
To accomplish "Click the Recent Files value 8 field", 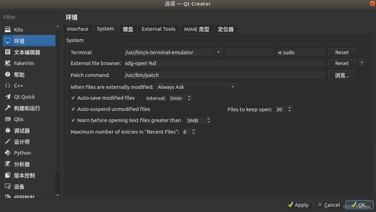I will [x=186, y=132].
